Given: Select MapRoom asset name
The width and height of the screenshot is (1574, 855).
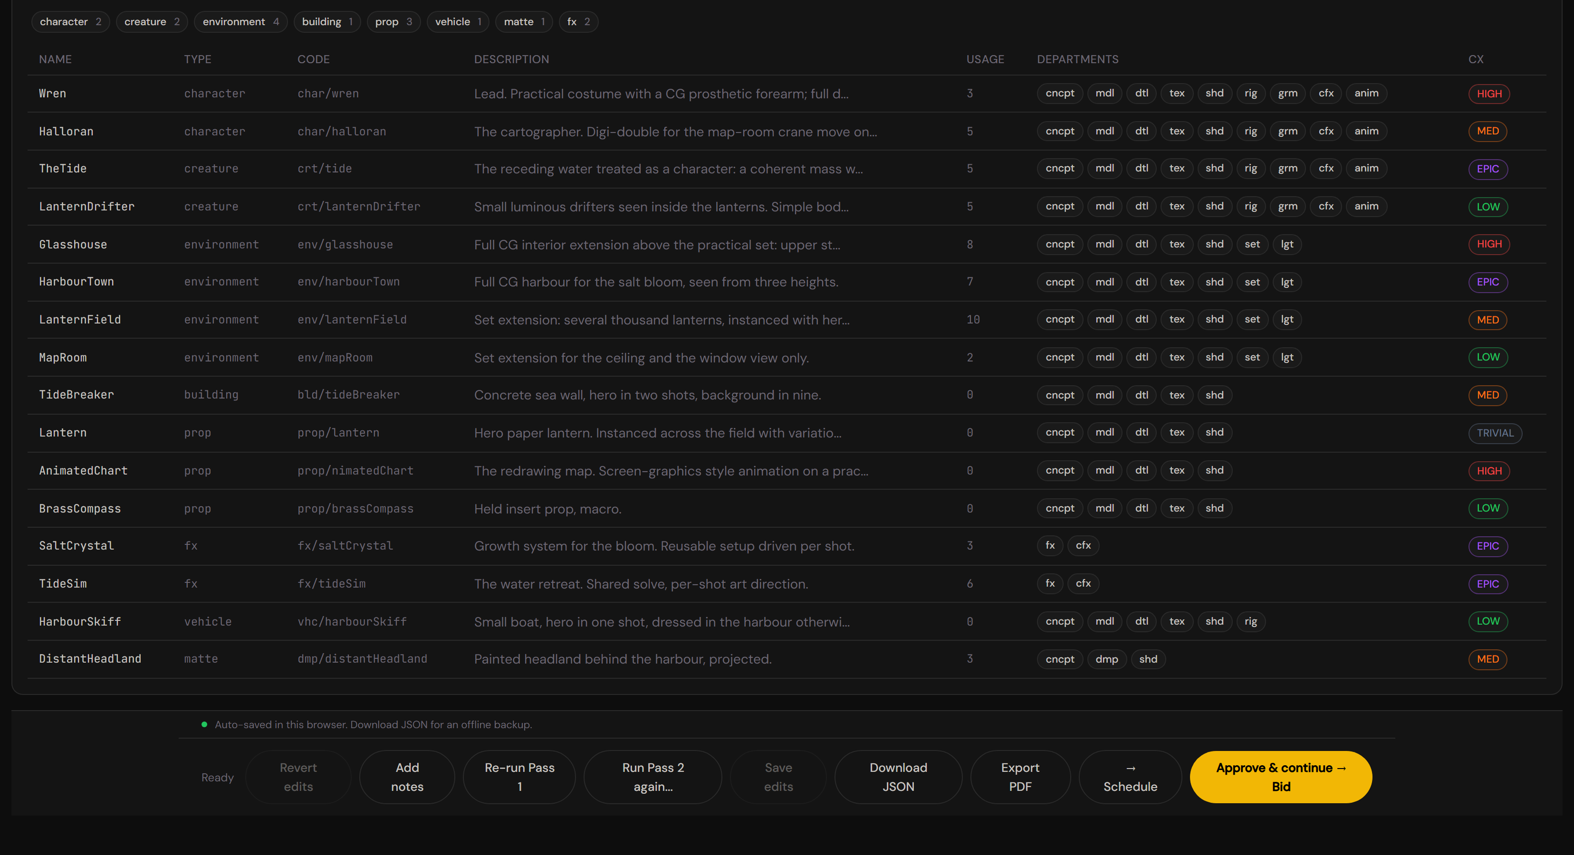Looking at the screenshot, I should 63,357.
